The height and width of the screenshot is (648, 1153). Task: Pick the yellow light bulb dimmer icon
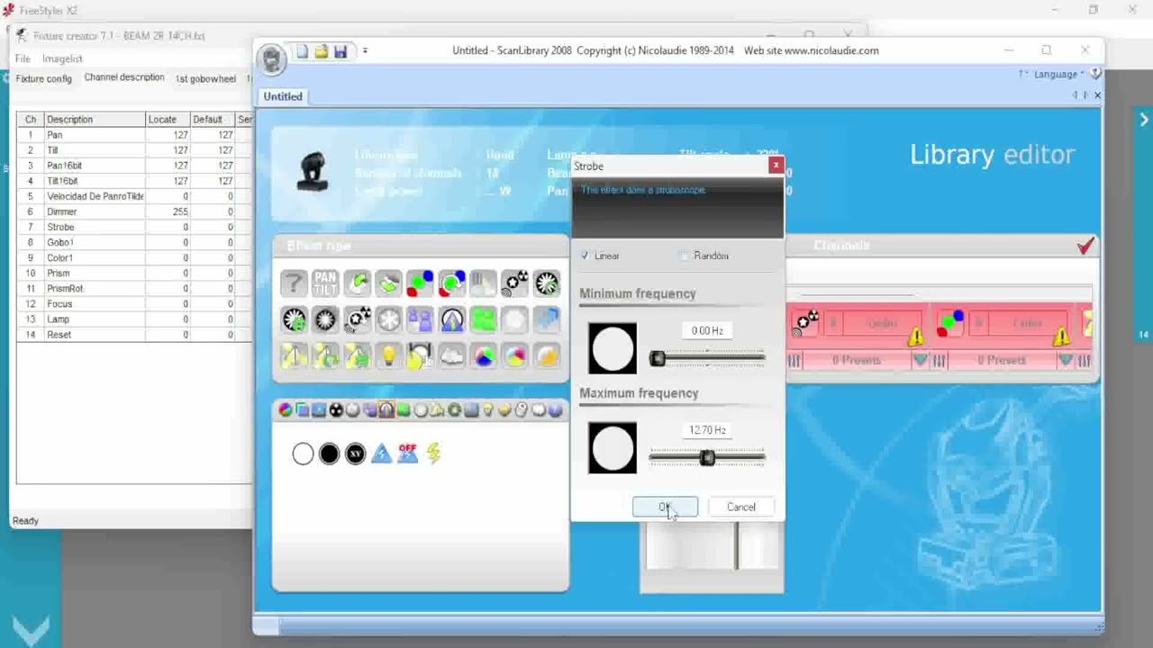pos(388,356)
